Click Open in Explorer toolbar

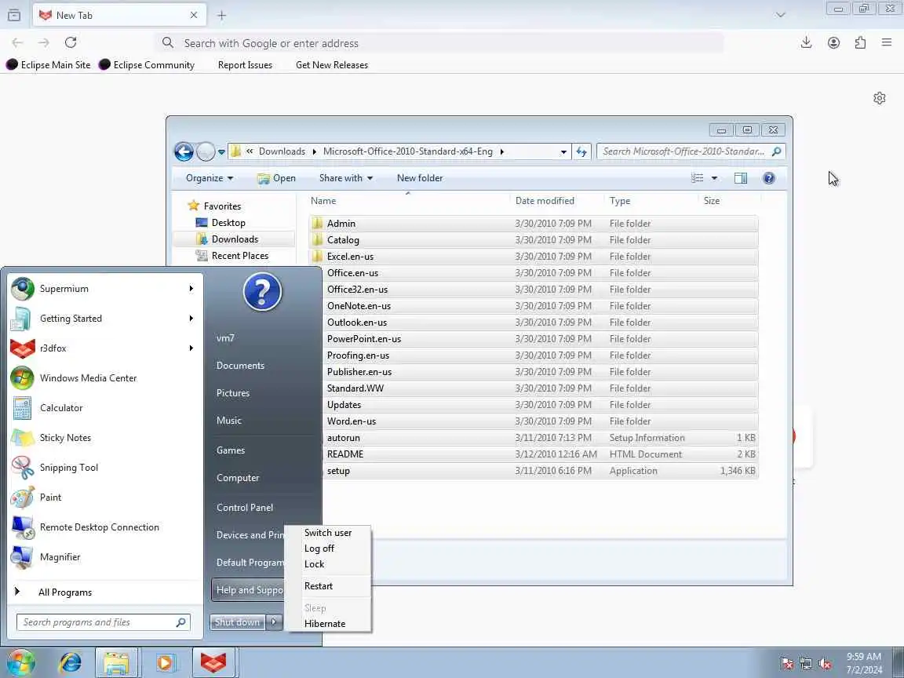pyautogui.click(x=277, y=178)
